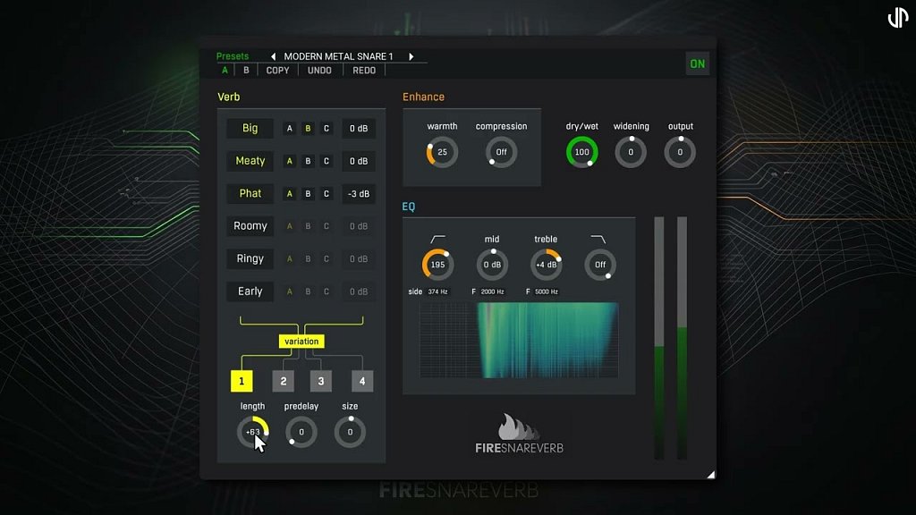Click the Phat level field showing -3 dB
This screenshot has width=916, height=515.
pyautogui.click(x=359, y=194)
